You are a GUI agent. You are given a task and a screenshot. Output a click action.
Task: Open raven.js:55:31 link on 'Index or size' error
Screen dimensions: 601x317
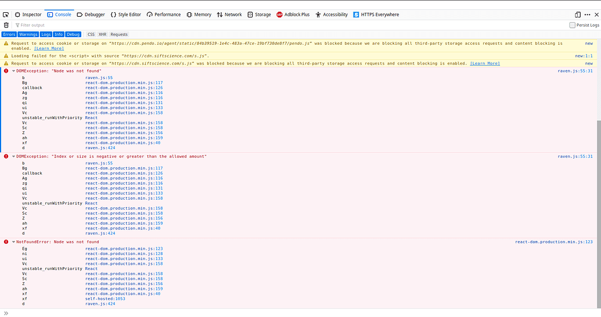coord(575,156)
